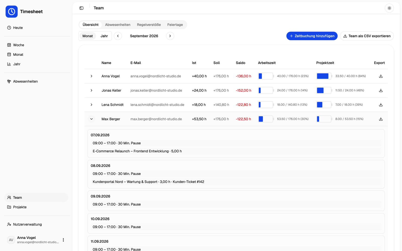Click Team als CSV exportieren
Image resolution: width=402 pixels, height=251 pixels.
point(367,36)
